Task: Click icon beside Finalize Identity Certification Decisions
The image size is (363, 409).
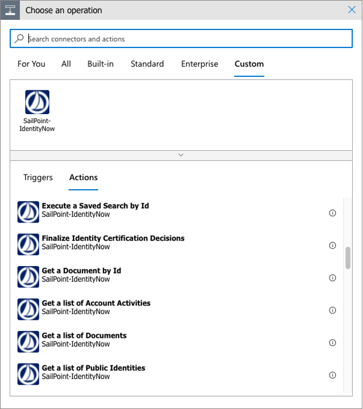Action: [x=28, y=244]
